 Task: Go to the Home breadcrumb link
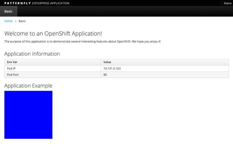9,21
